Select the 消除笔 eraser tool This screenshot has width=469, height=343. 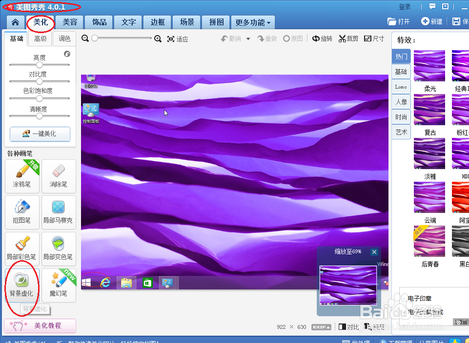click(x=59, y=176)
